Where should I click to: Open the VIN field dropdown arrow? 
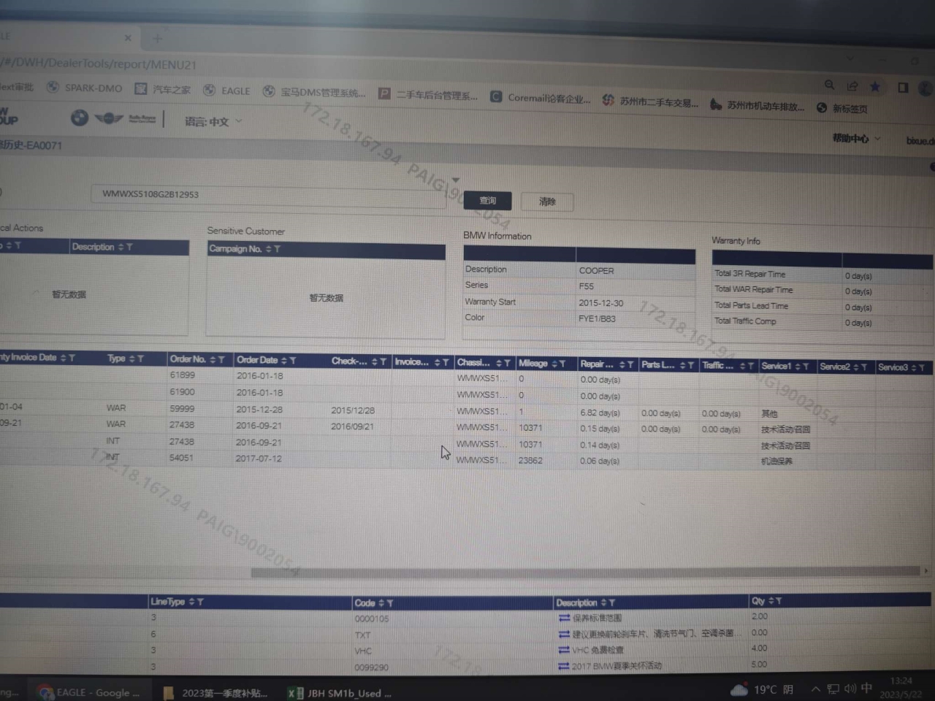coord(455,180)
